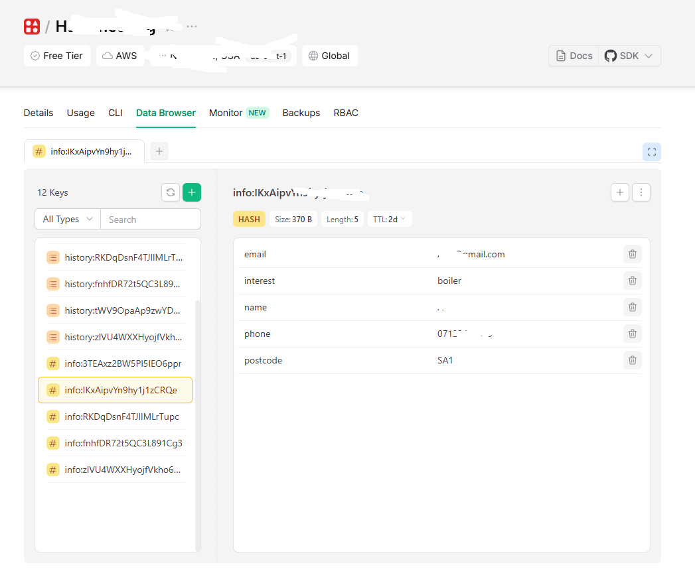
Task: Click the postcode value SA1
Action: pyautogui.click(x=445, y=361)
